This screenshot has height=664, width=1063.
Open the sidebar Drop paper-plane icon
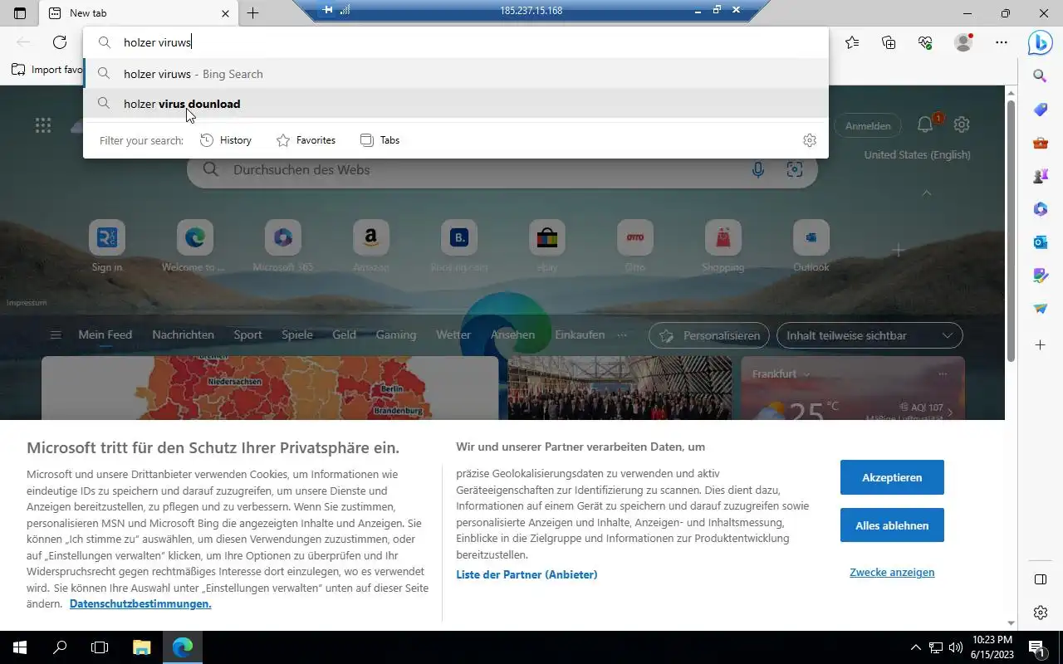tap(1040, 309)
